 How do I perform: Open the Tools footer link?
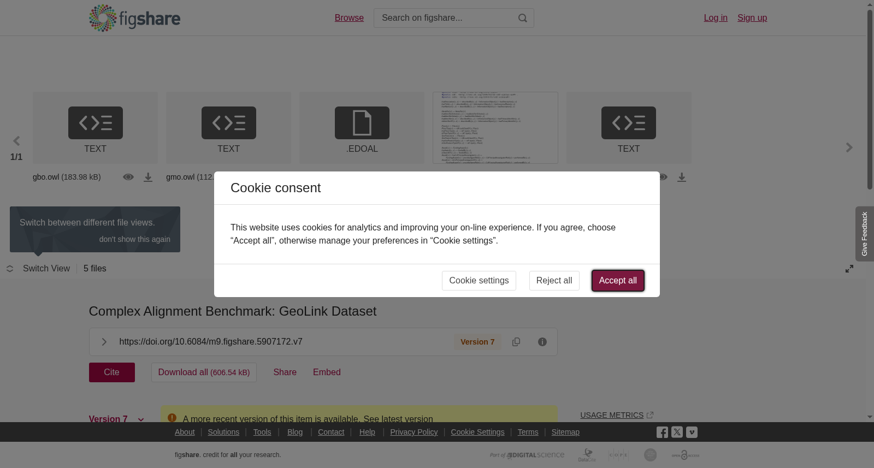[x=262, y=432]
